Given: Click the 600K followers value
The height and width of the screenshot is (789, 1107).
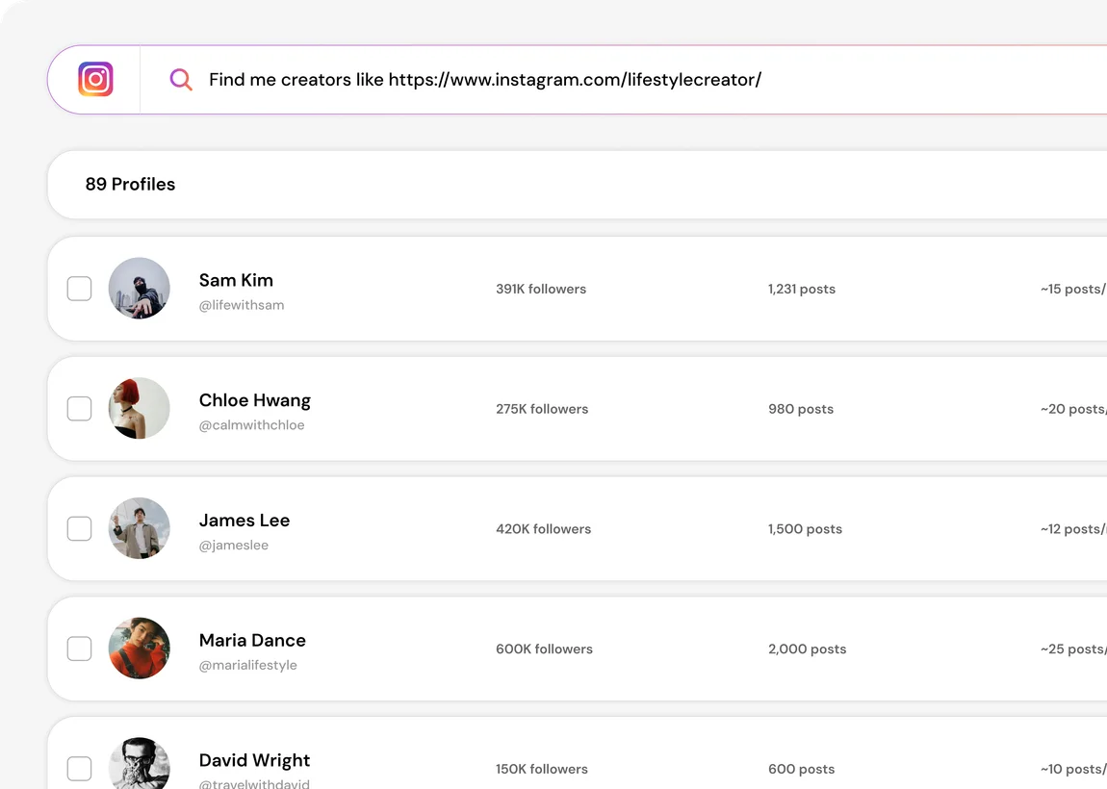Looking at the screenshot, I should (544, 649).
